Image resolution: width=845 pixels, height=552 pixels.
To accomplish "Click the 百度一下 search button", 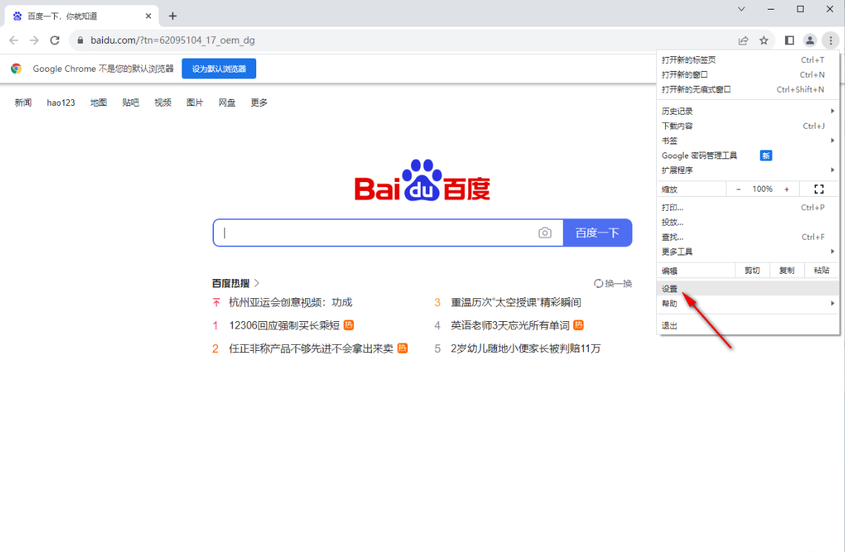I will click(597, 232).
